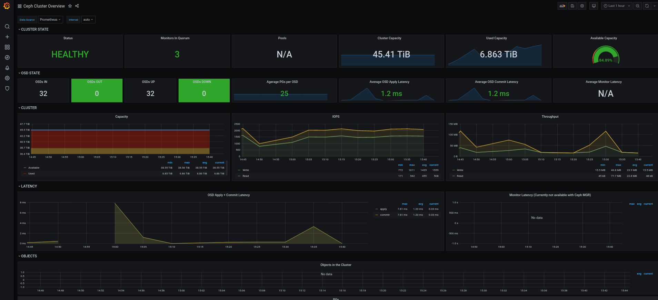This screenshot has width=658, height=300.
Task: Open the OSD Apply + Commit Latency panel menu
Action: pos(228,195)
